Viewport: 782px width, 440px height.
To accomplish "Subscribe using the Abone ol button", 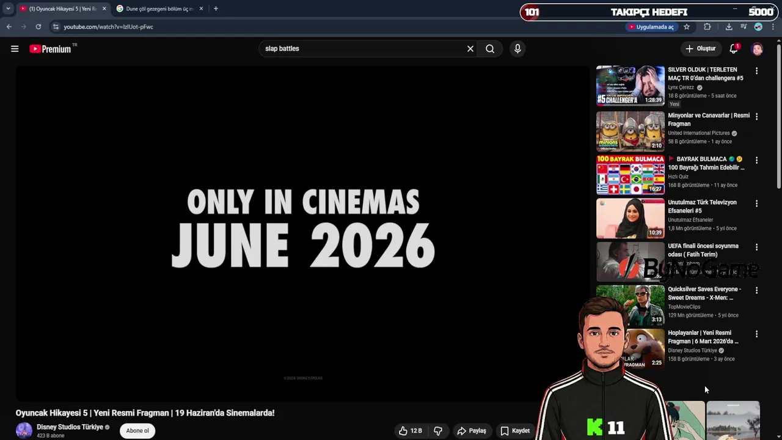I will click(137, 431).
